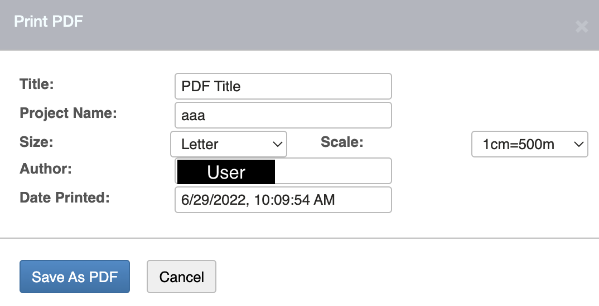Image resolution: width=599 pixels, height=306 pixels.
Task: Click the "Print PDF" dialog header title
Action: (49, 22)
